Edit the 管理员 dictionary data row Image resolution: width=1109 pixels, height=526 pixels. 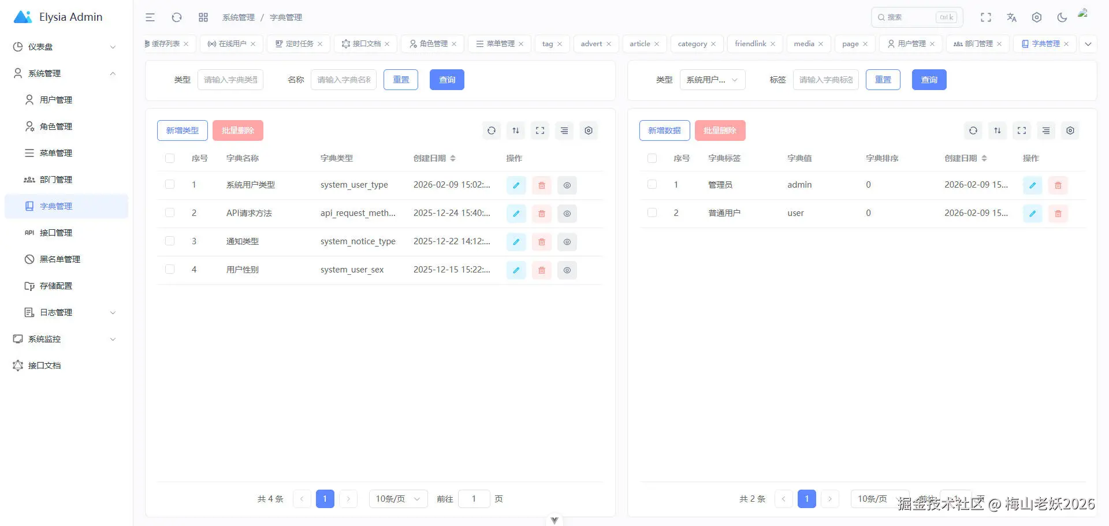pos(1032,185)
